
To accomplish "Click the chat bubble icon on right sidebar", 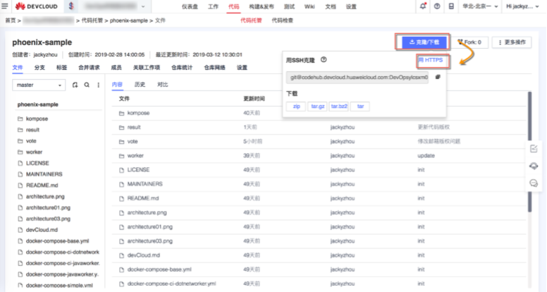I will click(534, 183).
